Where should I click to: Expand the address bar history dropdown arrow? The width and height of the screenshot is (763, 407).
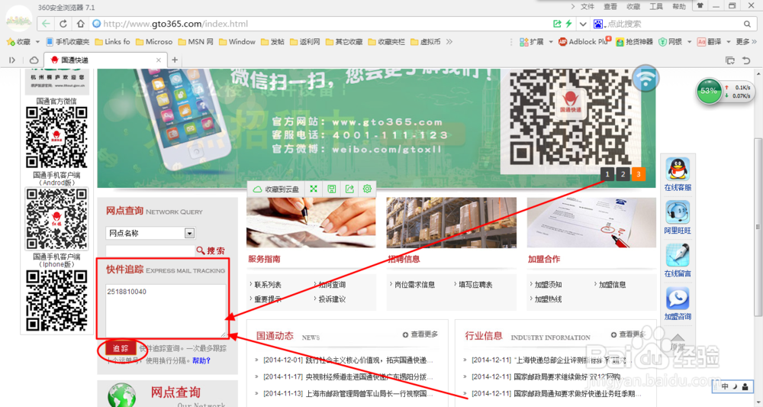[x=582, y=24]
